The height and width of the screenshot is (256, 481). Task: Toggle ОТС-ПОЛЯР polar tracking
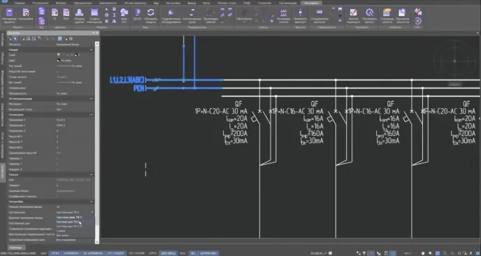coord(136,253)
